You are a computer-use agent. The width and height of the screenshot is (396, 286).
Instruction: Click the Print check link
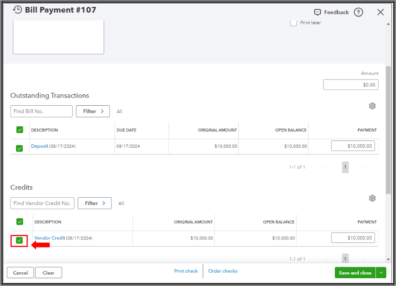click(x=185, y=271)
